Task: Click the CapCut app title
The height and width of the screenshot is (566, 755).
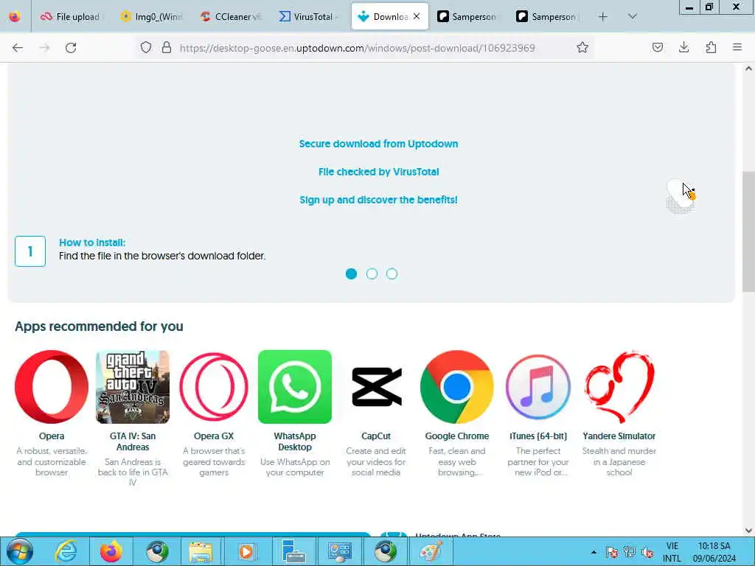Action: 376,436
